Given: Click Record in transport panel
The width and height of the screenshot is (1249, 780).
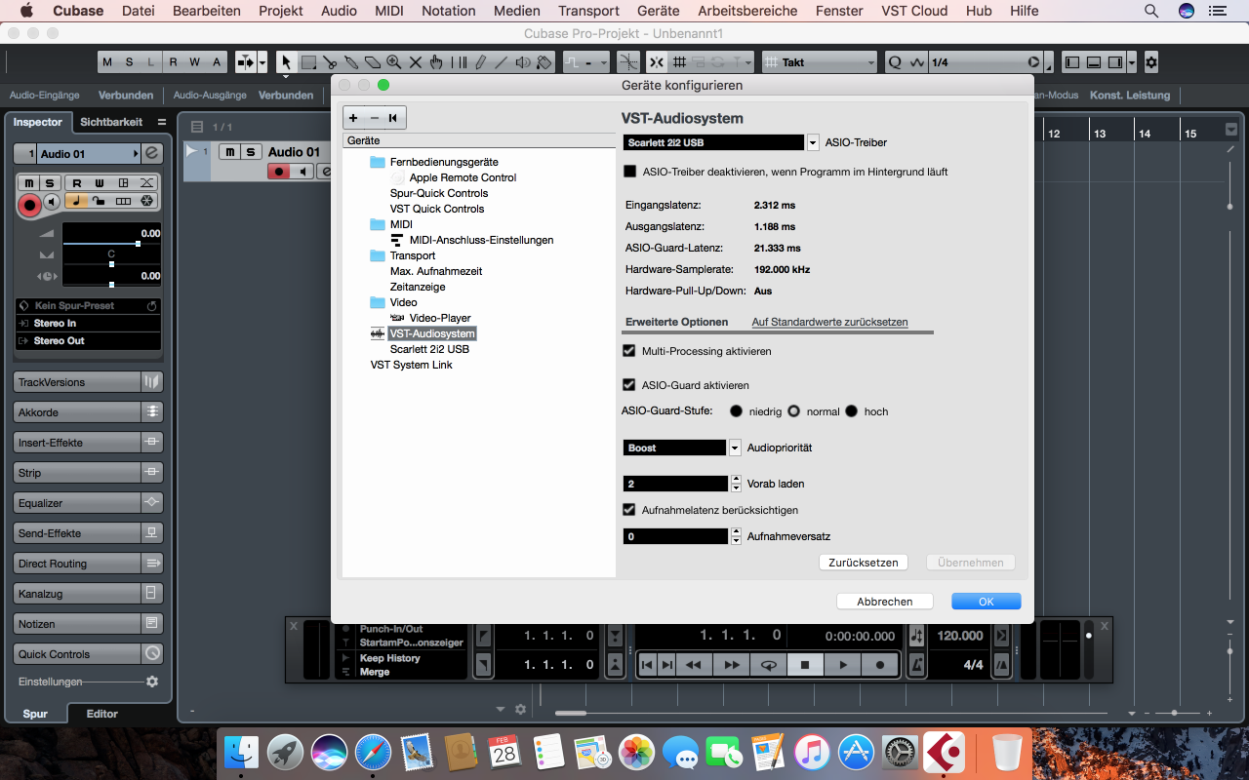Looking at the screenshot, I should [880, 665].
